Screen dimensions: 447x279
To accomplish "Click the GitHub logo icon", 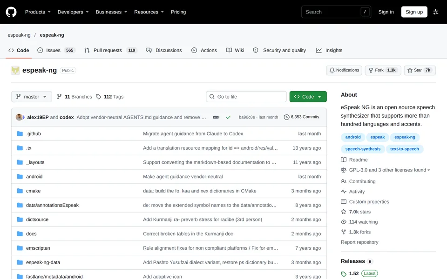I will [11, 12].
